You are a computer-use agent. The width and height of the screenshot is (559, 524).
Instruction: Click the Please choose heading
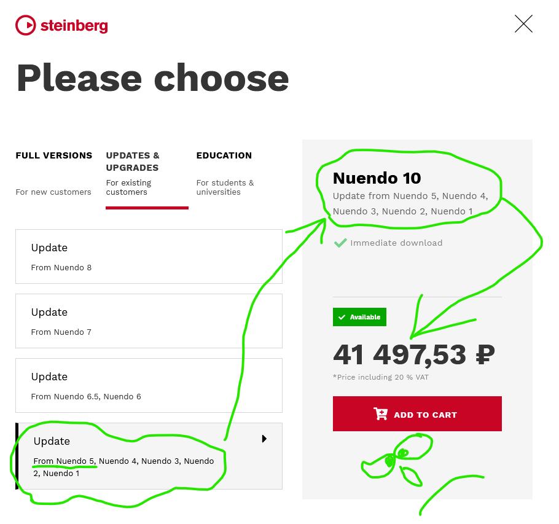152,78
